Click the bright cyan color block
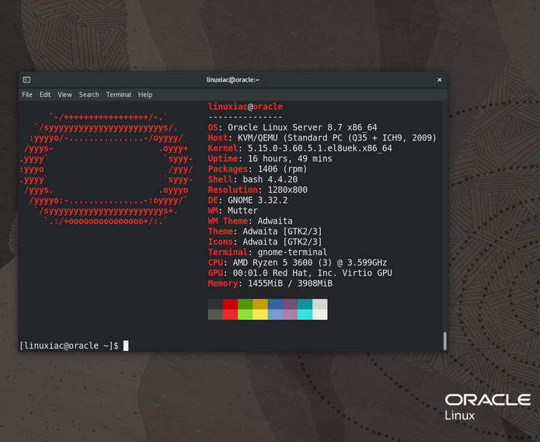 pos(305,315)
